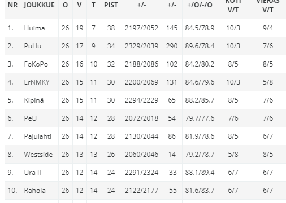Open the FoKoPo team entry
The image size is (286, 203).
click(x=36, y=64)
